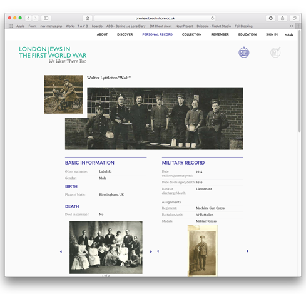Open the home page icon
The image size is (306, 294).
click(x=88, y=18)
